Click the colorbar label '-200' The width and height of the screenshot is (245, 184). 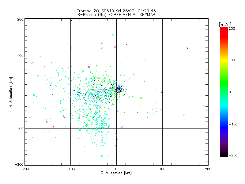(233, 155)
